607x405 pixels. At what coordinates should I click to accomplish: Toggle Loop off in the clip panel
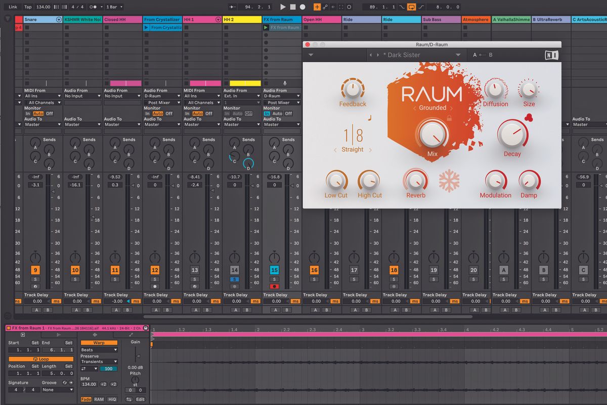pos(41,359)
